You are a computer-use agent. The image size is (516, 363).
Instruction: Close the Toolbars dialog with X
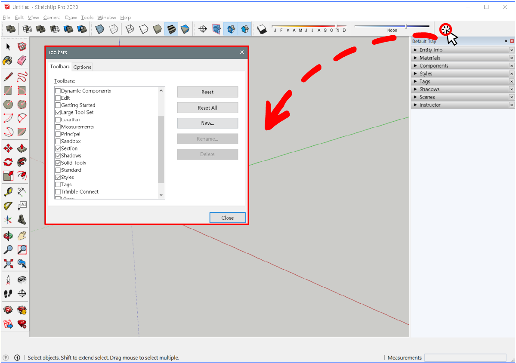point(242,52)
